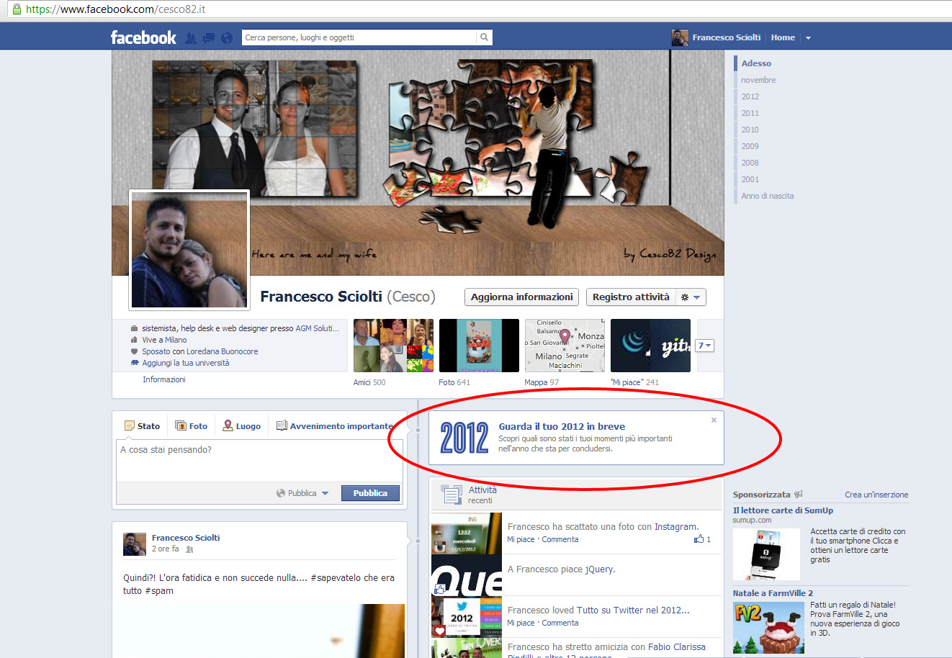
Task: Click Mi piace under Instagram photo activity
Action: click(521, 539)
